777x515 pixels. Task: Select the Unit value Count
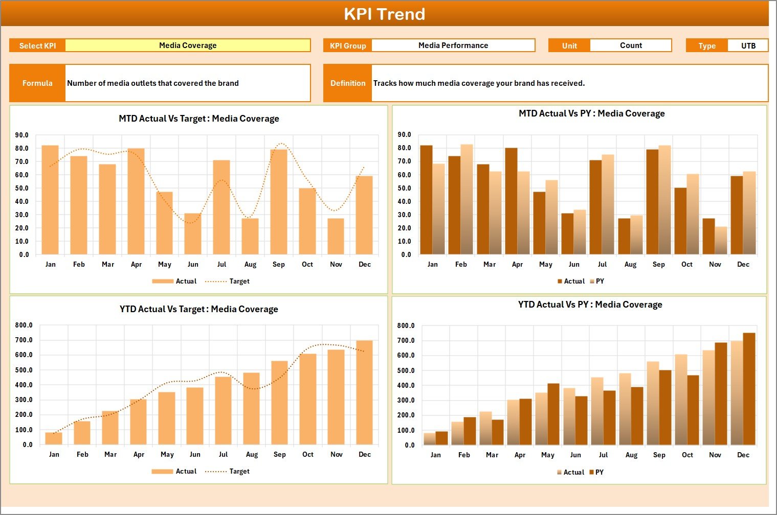[x=631, y=45]
